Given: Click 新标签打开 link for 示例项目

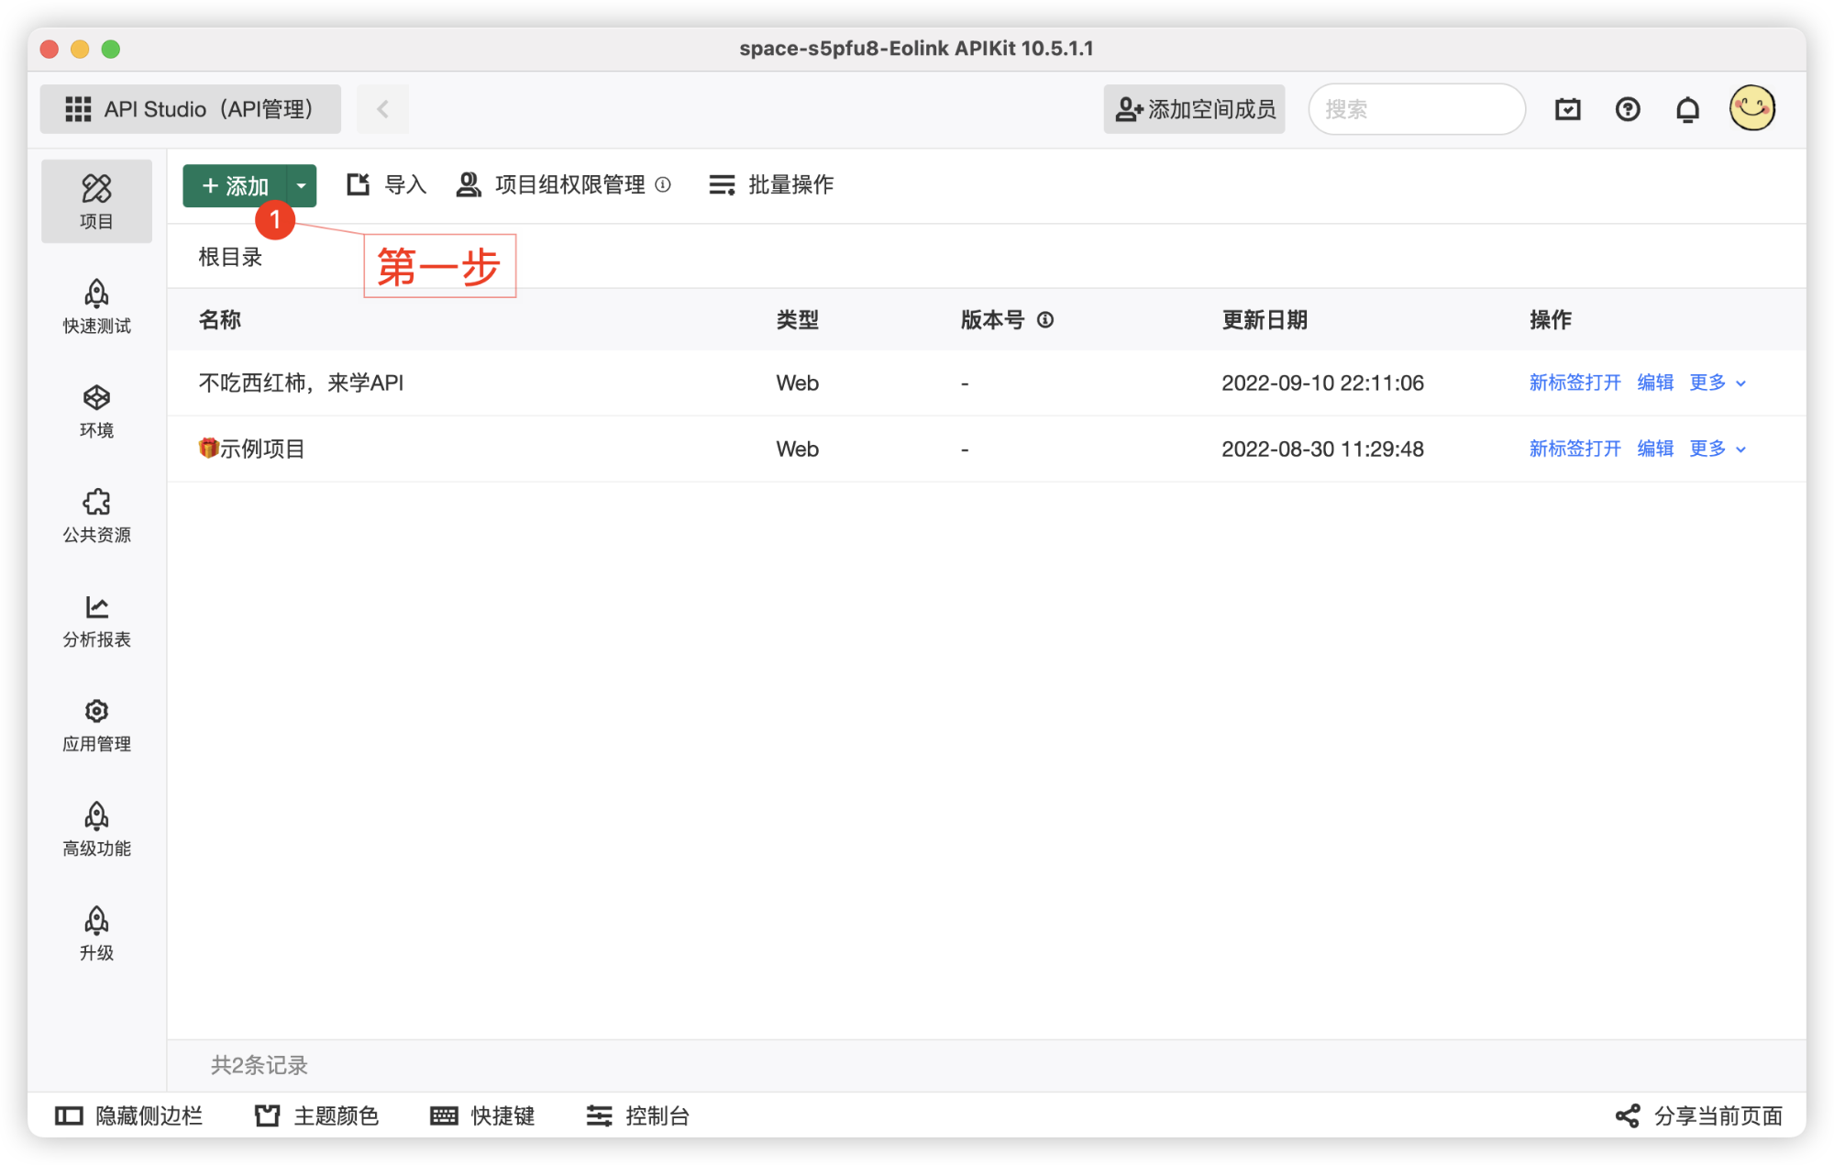Looking at the screenshot, I should pos(1574,449).
